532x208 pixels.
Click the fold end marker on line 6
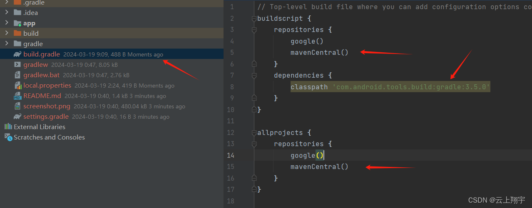click(x=254, y=64)
